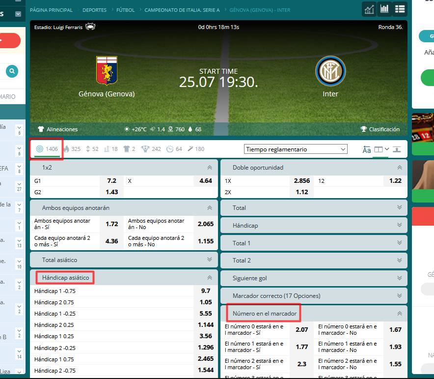Bet on G1 at odds 7.2
This screenshot has width=434, height=379.
(111, 181)
